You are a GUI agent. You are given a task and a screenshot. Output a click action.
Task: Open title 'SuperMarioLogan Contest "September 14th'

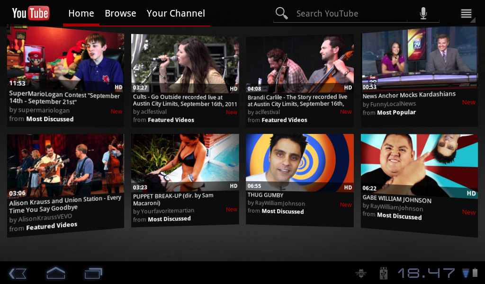64,98
